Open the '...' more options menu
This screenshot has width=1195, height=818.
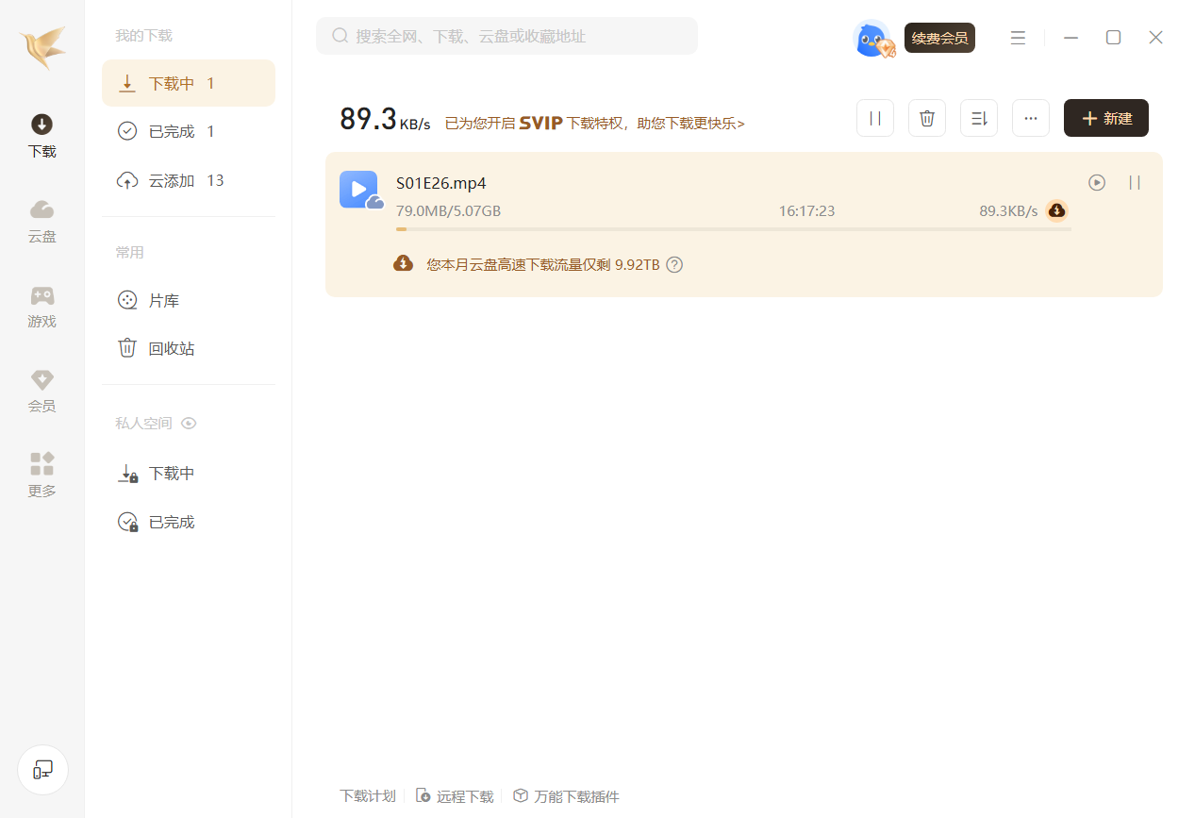pyautogui.click(x=1030, y=118)
